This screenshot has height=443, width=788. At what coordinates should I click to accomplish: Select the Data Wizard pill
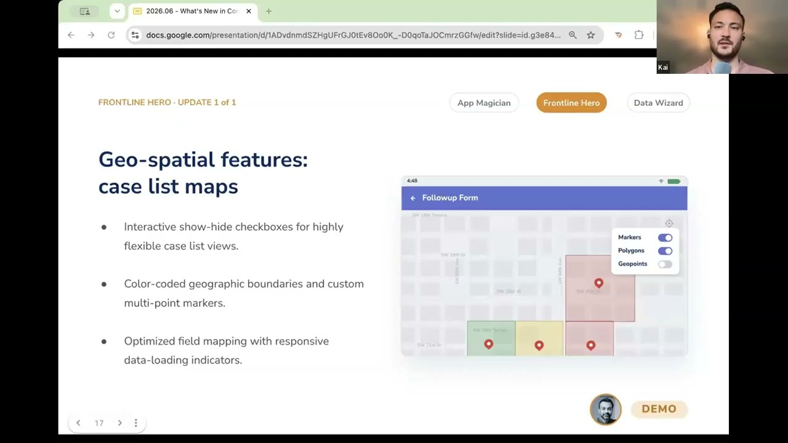point(658,103)
